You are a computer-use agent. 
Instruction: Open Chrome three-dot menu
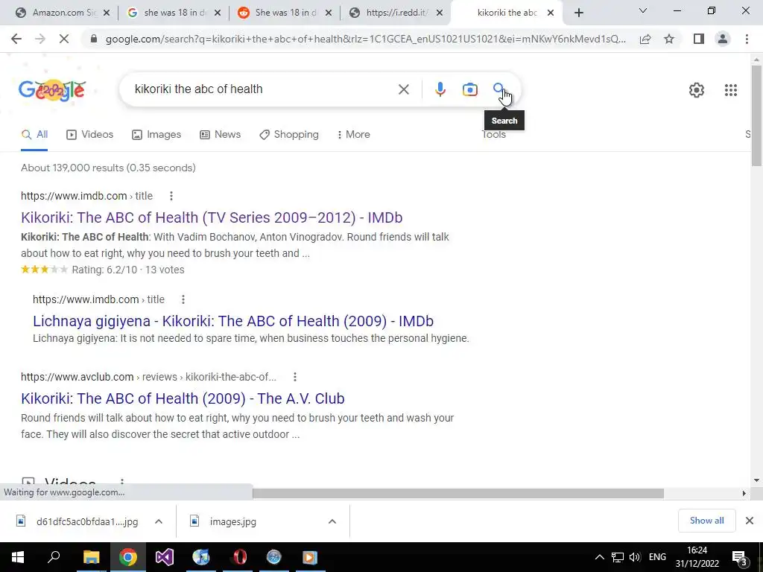(747, 39)
